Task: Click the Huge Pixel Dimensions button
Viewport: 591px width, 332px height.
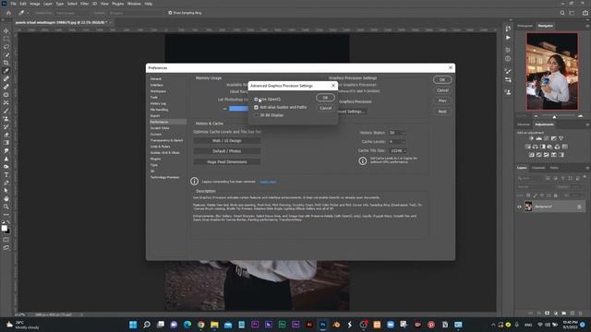Action: (227, 162)
